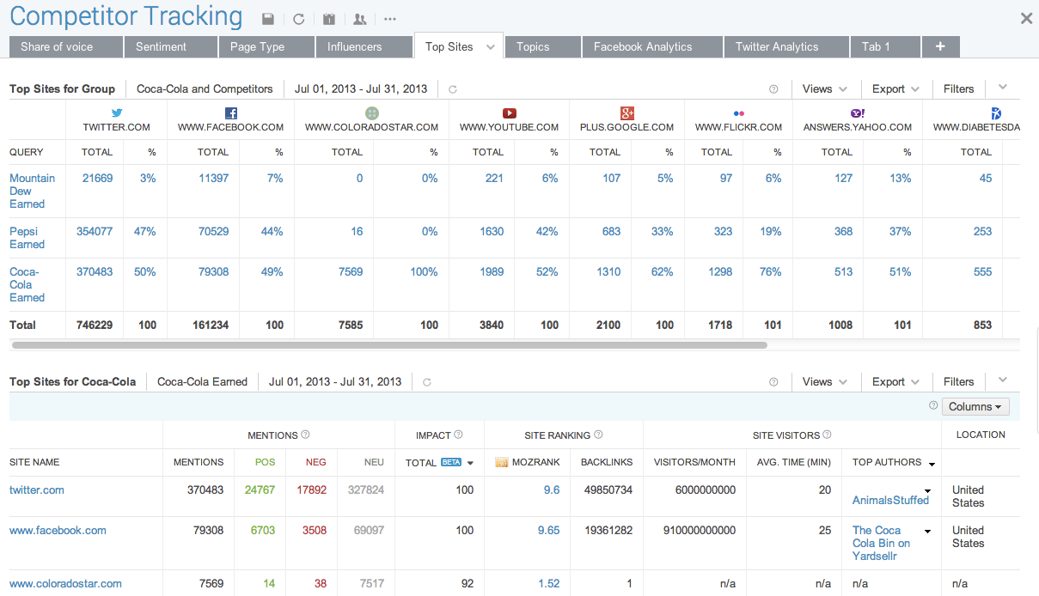The height and width of the screenshot is (596, 1039).
Task: Open the more options ellipsis in header
Action: (390, 19)
